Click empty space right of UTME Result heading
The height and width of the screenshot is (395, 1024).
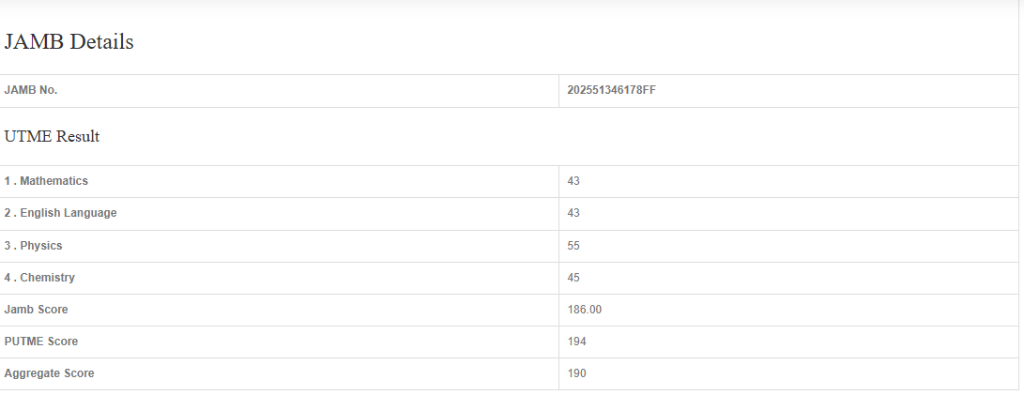[x=563, y=137]
